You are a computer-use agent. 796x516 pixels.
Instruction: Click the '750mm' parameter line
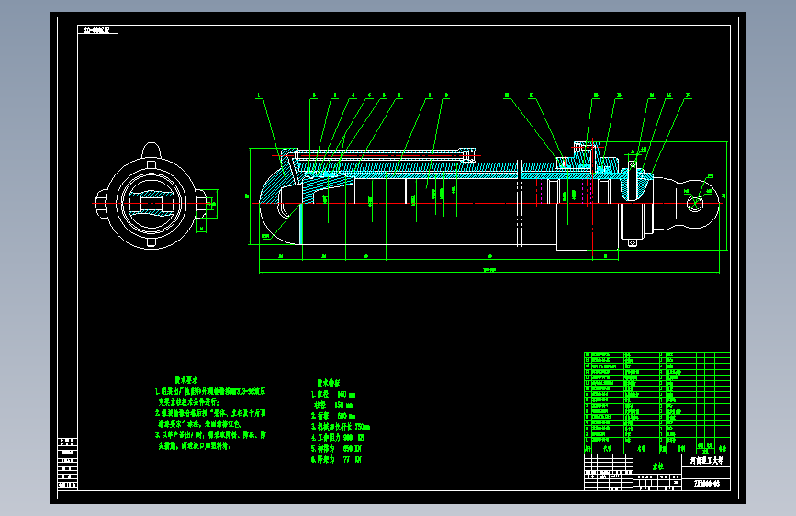pos(340,427)
